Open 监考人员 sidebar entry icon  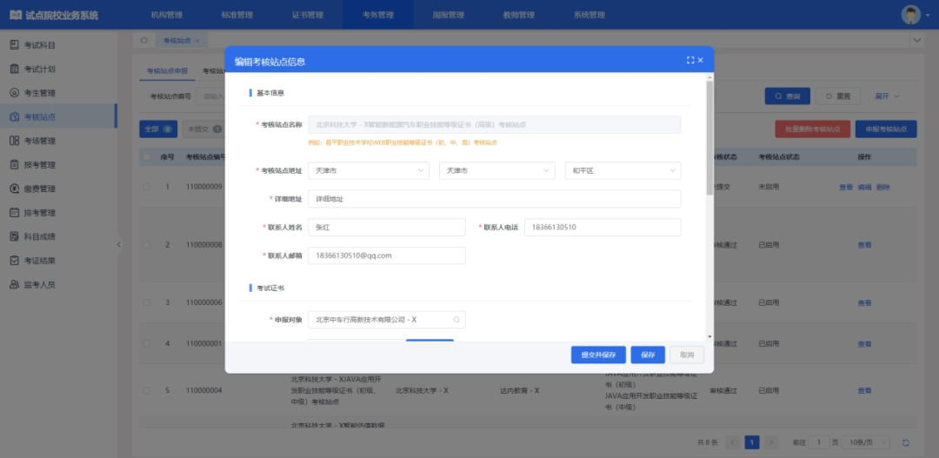pos(15,284)
